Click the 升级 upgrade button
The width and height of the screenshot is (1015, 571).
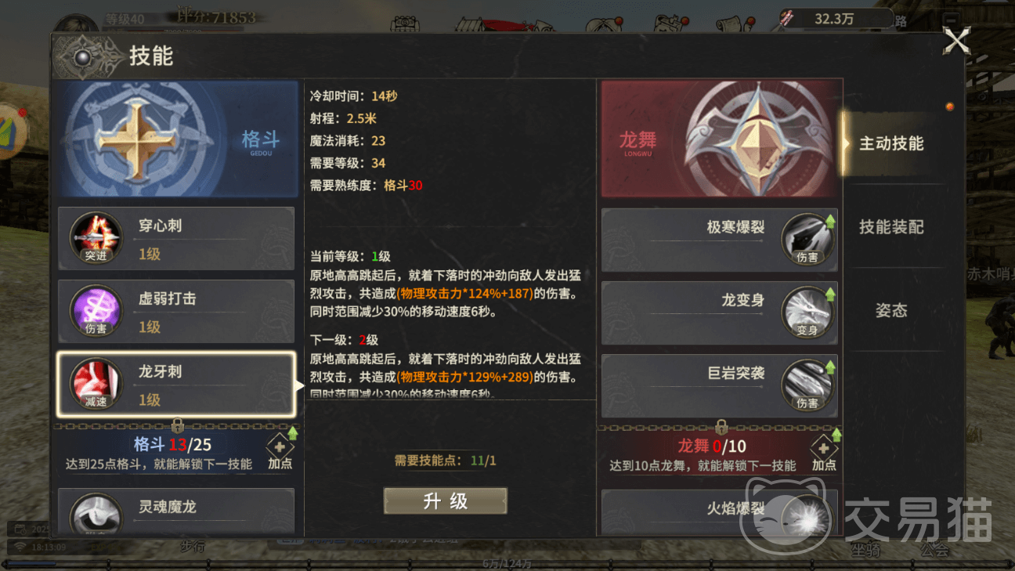[446, 501]
